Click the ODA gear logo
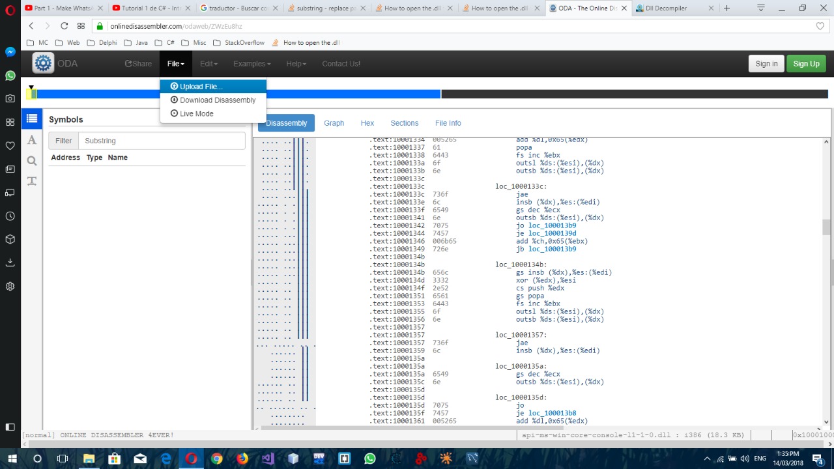Viewport: 834px width, 469px height. pos(43,63)
